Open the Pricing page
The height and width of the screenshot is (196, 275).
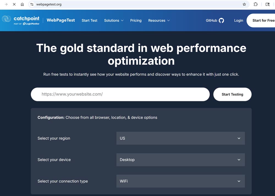coord(136,20)
